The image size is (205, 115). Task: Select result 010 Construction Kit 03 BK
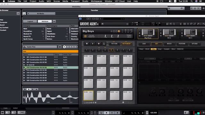[51, 67]
